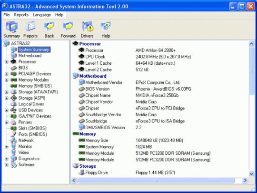Screen dimensions: 257x193
Task: Click the Memory (SMBIOS) module icon
Action: 14,86
